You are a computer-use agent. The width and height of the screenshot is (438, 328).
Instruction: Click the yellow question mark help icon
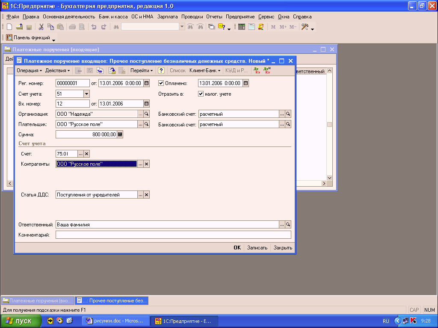click(161, 70)
